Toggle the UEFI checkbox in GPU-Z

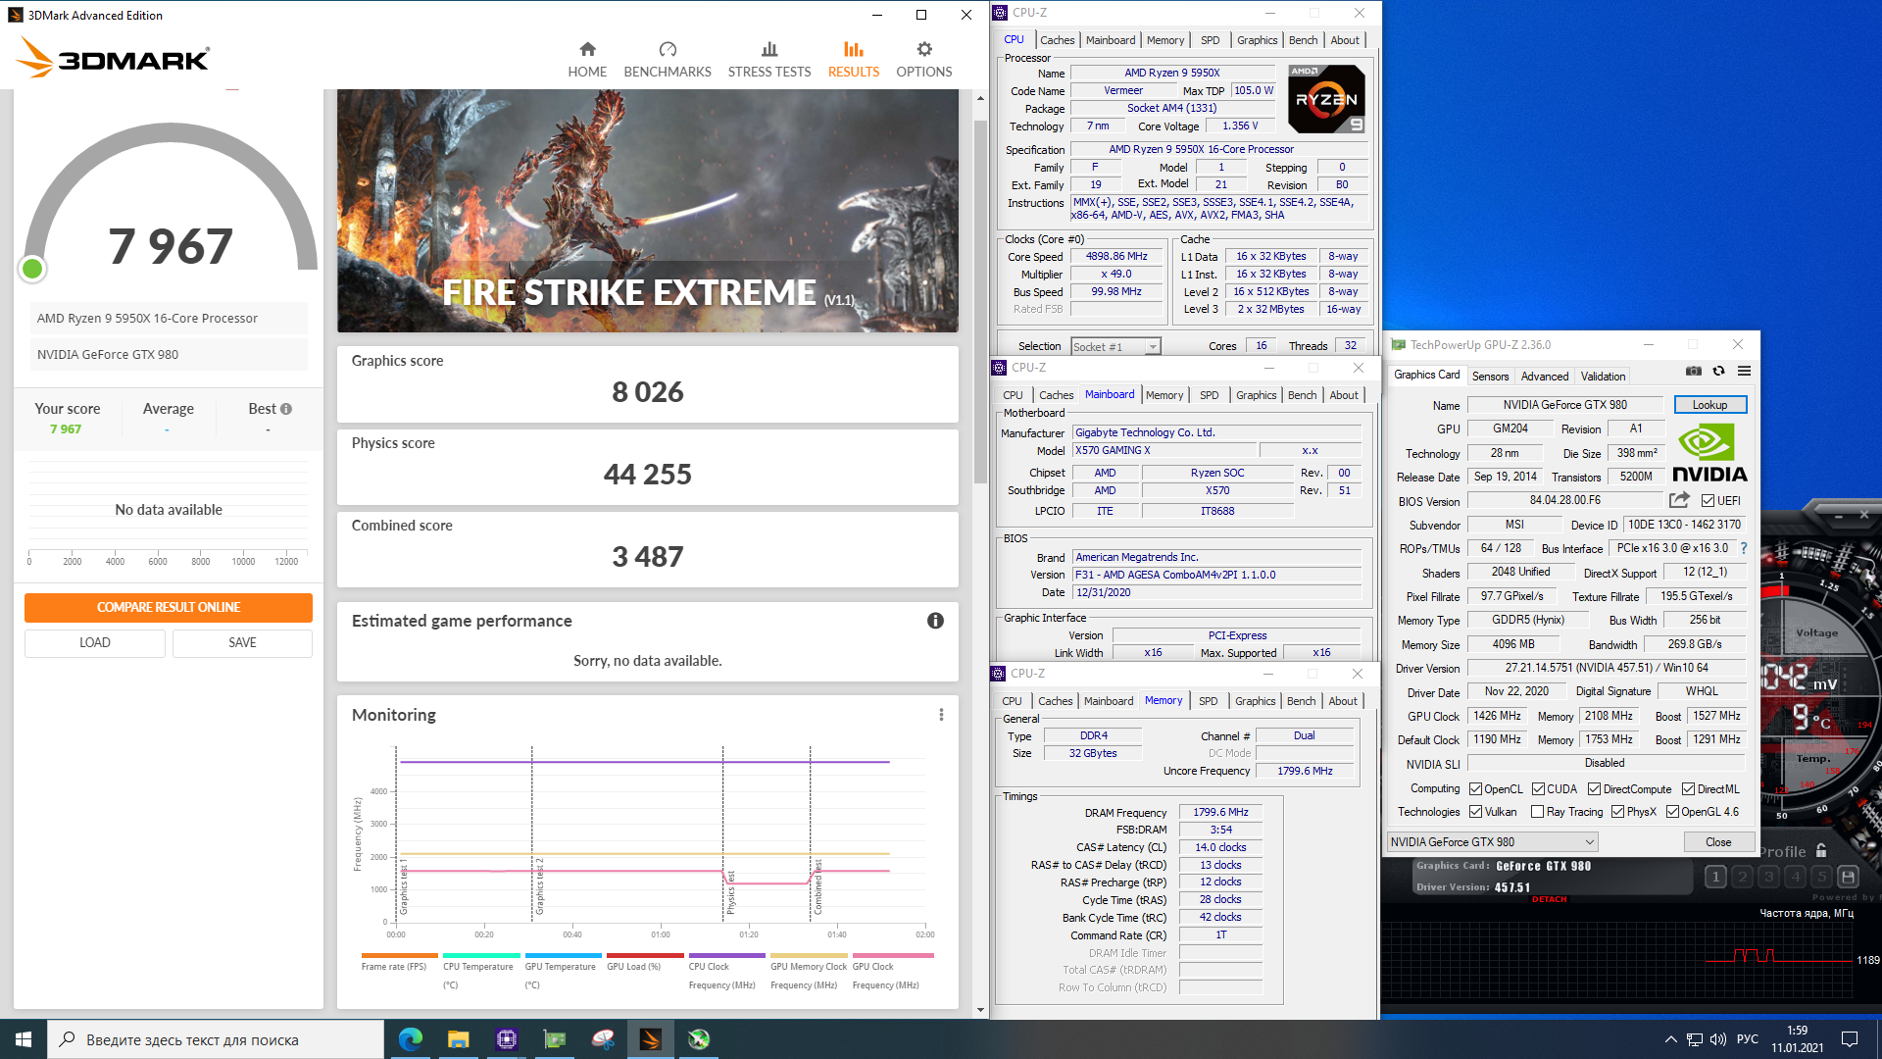(1708, 500)
